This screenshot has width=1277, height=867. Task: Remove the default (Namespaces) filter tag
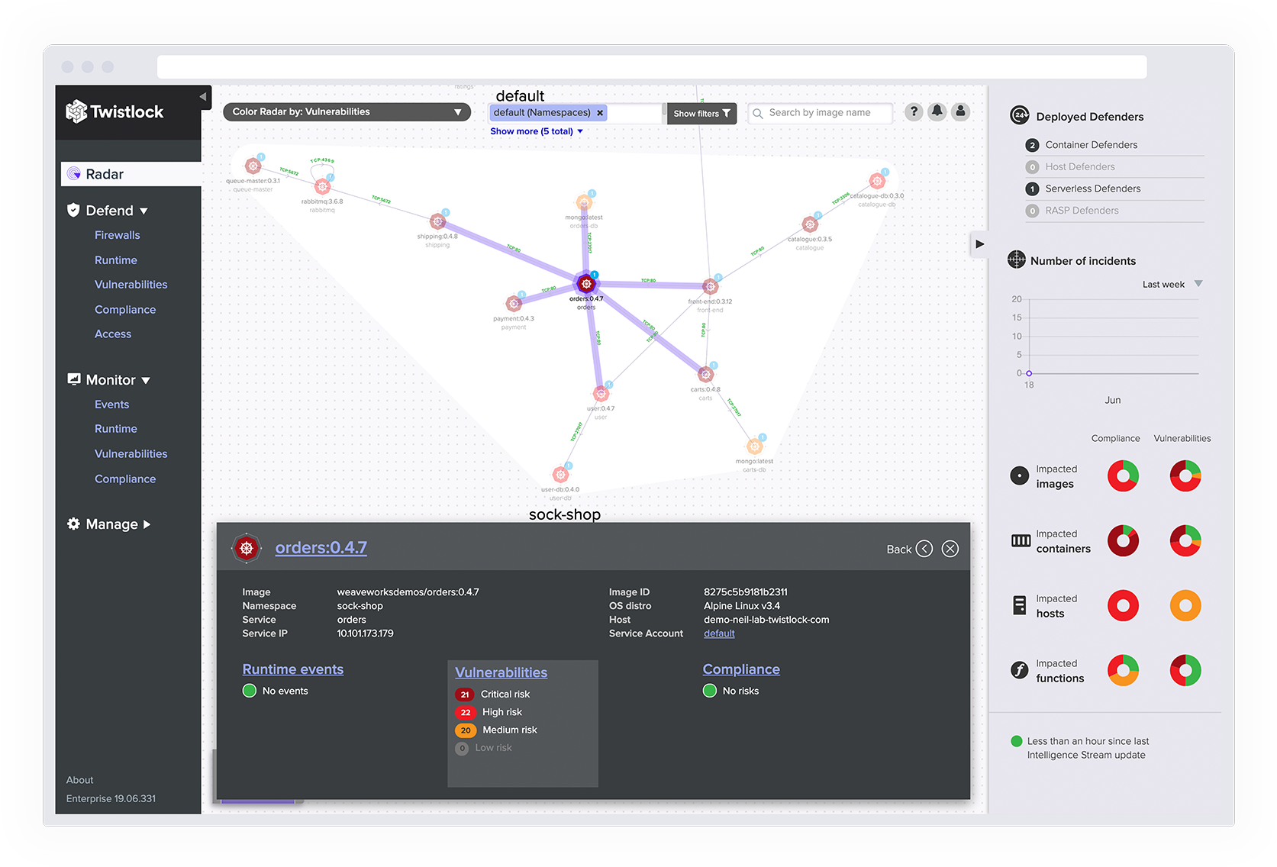pos(600,113)
